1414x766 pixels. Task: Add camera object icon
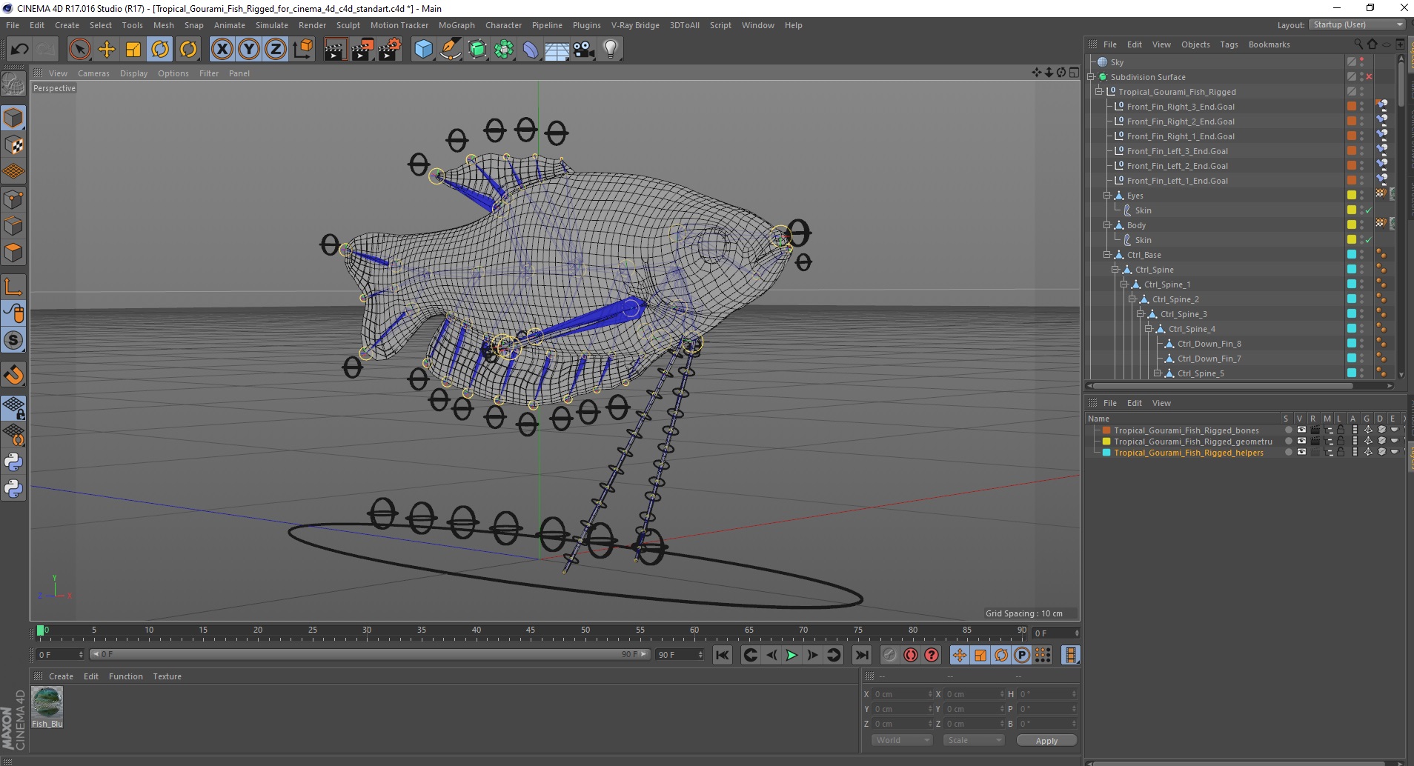click(x=584, y=49)
